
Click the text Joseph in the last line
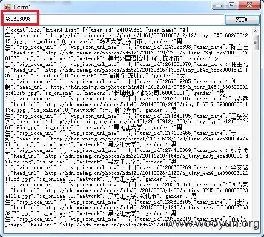[14, 225]
